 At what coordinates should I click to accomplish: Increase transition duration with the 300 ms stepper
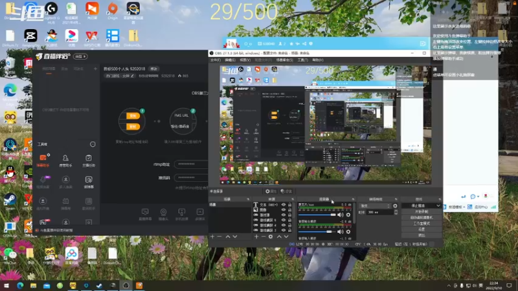coord(396,211)
